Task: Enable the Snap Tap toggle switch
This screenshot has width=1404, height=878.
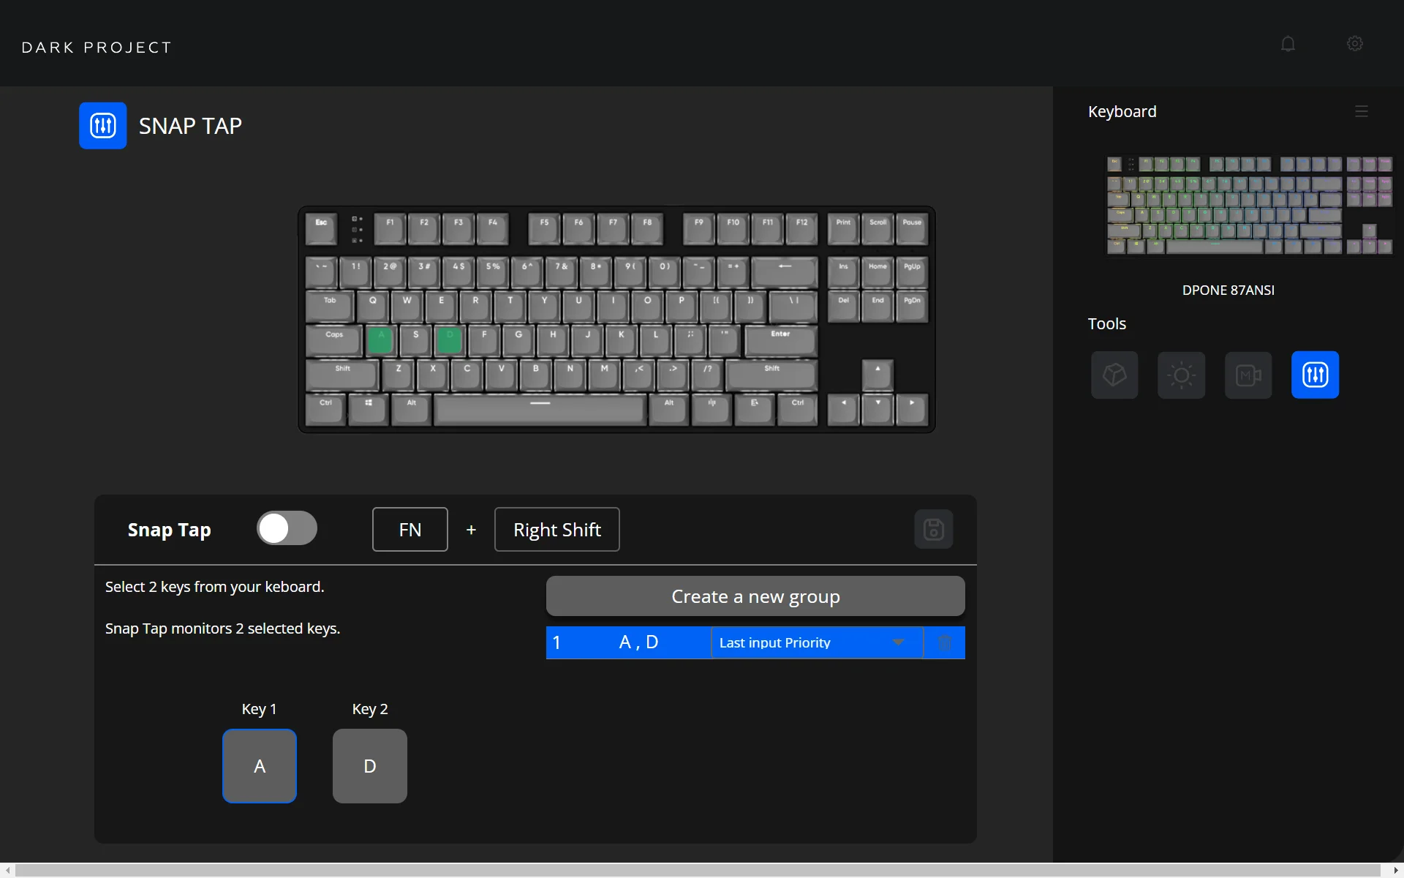Action: coord(286,529)
